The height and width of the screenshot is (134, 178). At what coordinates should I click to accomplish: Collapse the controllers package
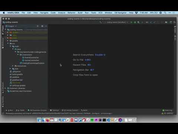pyautogui.click(x=18, y=55)
